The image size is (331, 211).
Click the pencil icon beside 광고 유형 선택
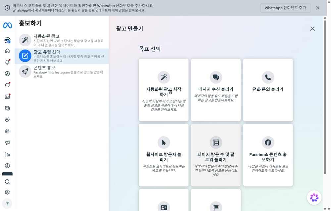(x=25, y=56)
